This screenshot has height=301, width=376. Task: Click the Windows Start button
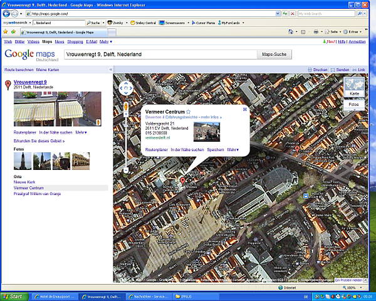14,297
